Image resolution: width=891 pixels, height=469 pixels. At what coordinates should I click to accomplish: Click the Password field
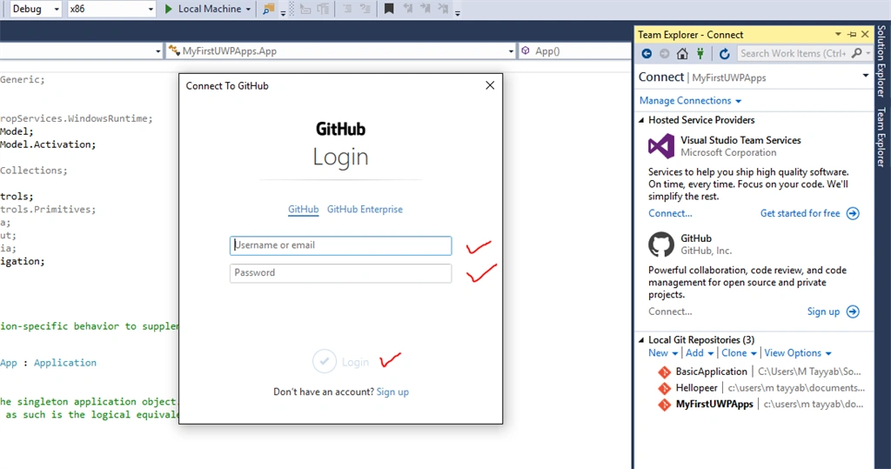pos(341,273)
